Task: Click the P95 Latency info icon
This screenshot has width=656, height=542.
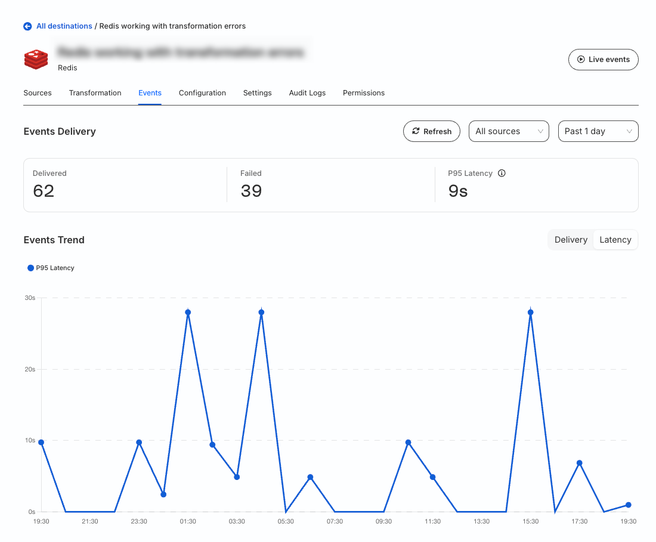Action: (x=502, y=173)
